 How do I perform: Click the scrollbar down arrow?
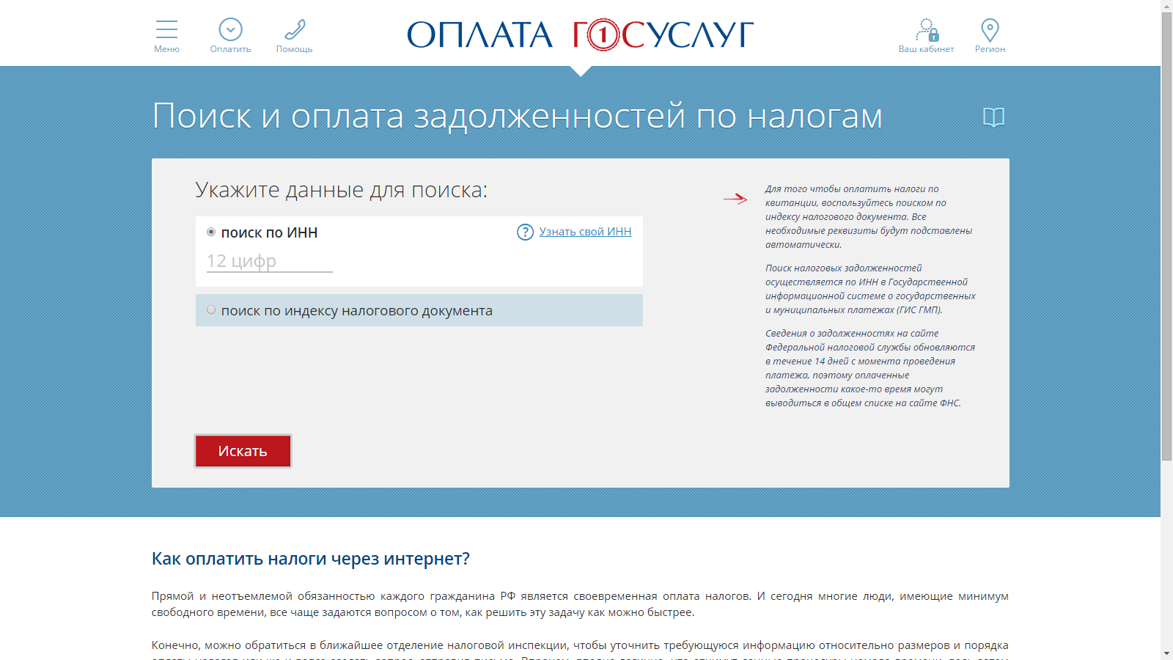(1166, 653)
